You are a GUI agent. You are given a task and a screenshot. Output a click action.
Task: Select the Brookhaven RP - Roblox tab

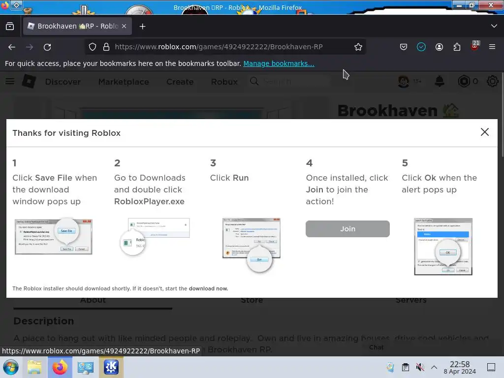point(77,26)
